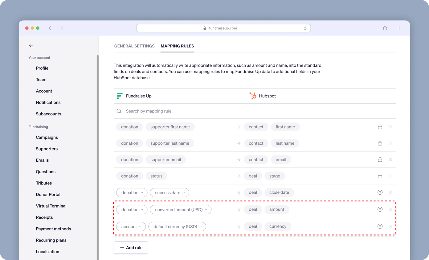Delete the success date mapping rule
The height and width of the screenshot is (260, 429).
coord(390,192)
